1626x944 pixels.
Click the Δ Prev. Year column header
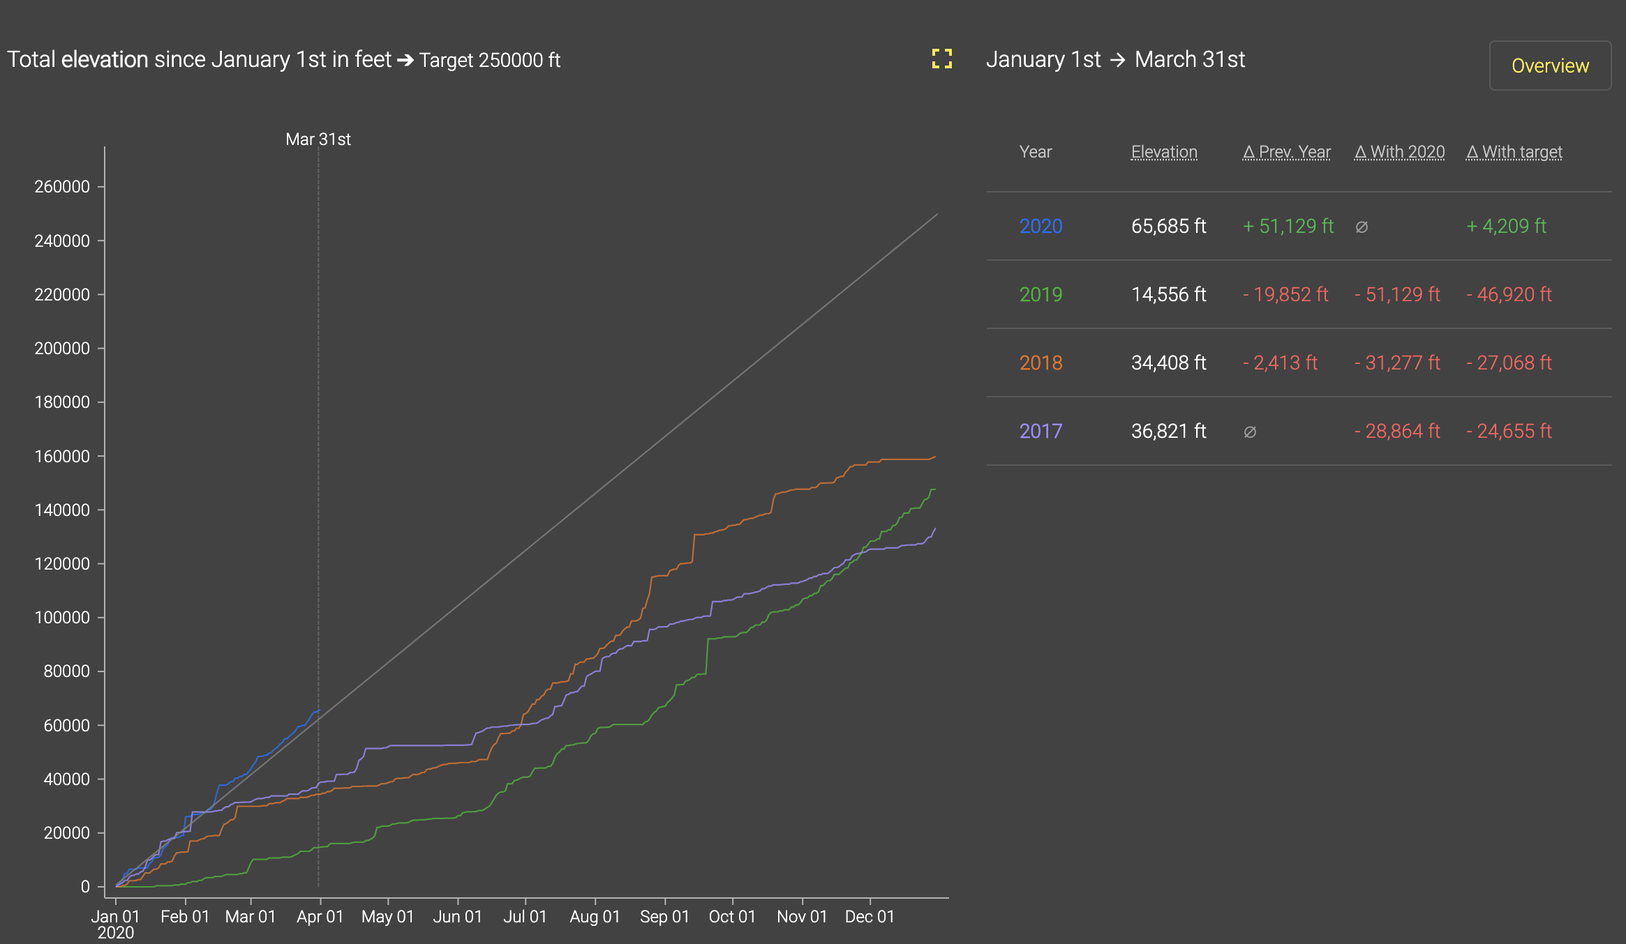coord(1286,152)
